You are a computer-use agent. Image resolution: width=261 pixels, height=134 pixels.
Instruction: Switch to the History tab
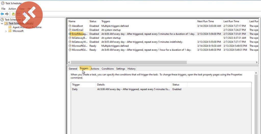click(x=131, y=69)
